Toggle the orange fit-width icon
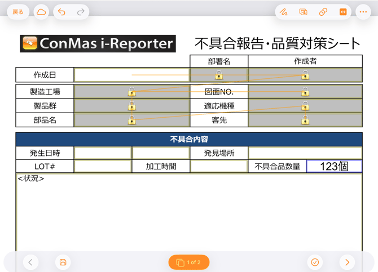The image size is (378, 272). pos(343,12)
